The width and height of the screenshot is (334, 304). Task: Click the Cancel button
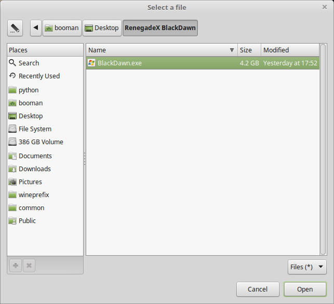pos(258,289)
